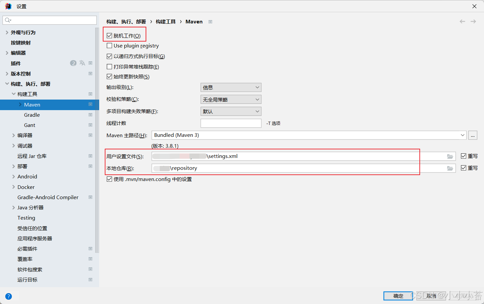Click the translate icon on the plugins row
Viewport: 484px width, 304px height.
click(82, 63)
